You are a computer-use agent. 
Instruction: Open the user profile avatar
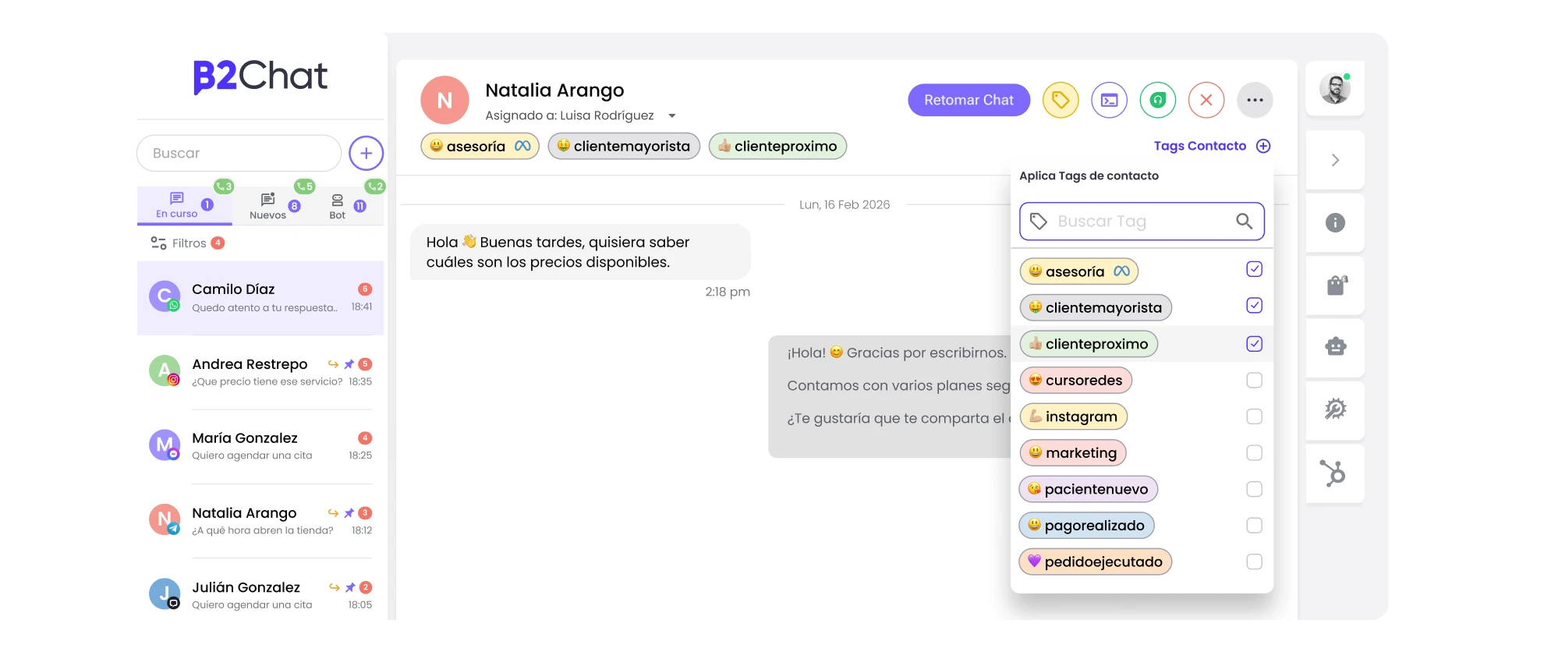1335,89
